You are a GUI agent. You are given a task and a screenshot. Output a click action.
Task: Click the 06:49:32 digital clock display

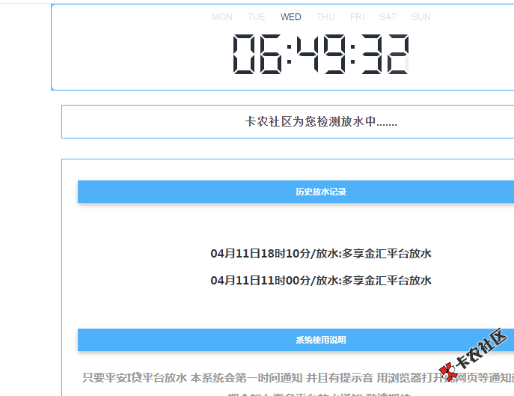point(320,54)
